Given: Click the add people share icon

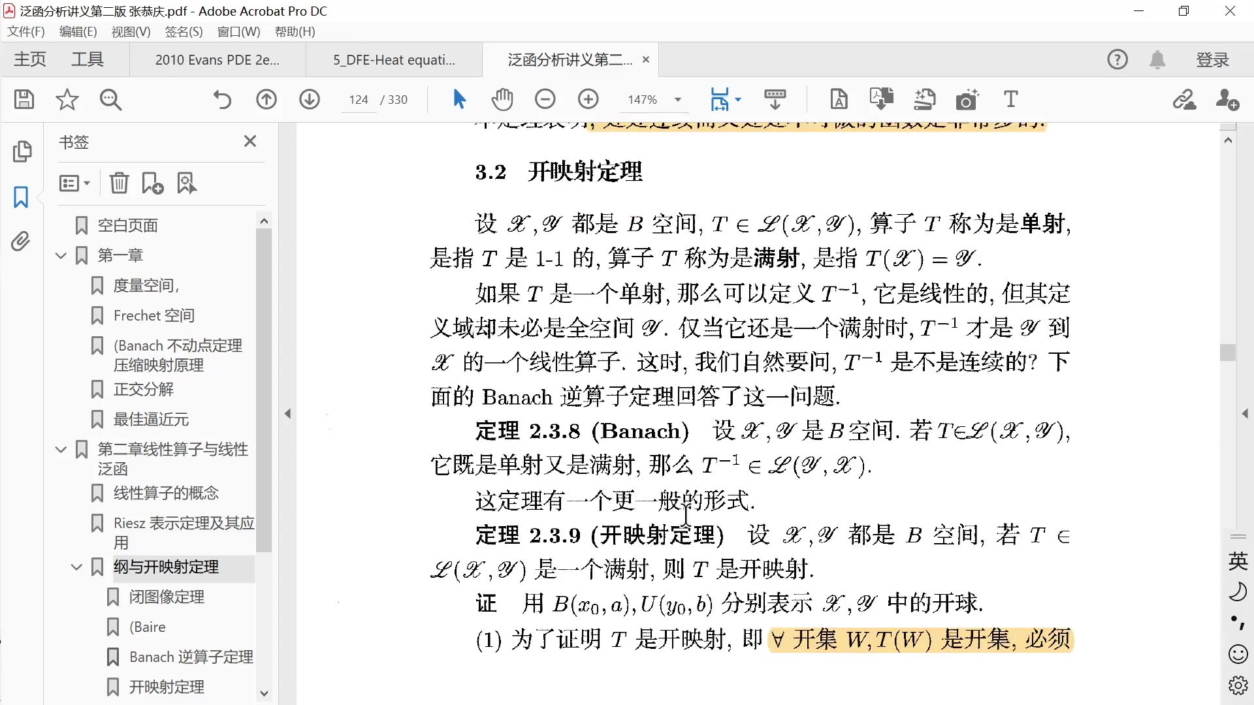Looking at the screenshot, I should coord(1227,99).
